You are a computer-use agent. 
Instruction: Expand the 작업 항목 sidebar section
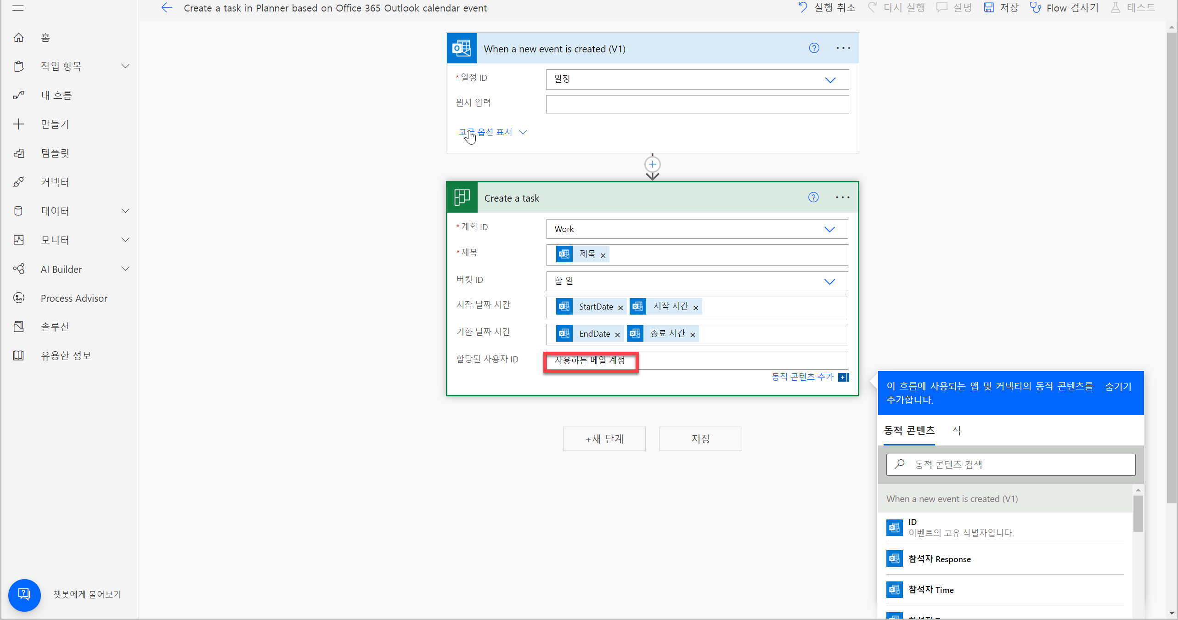tap(125, 66)
